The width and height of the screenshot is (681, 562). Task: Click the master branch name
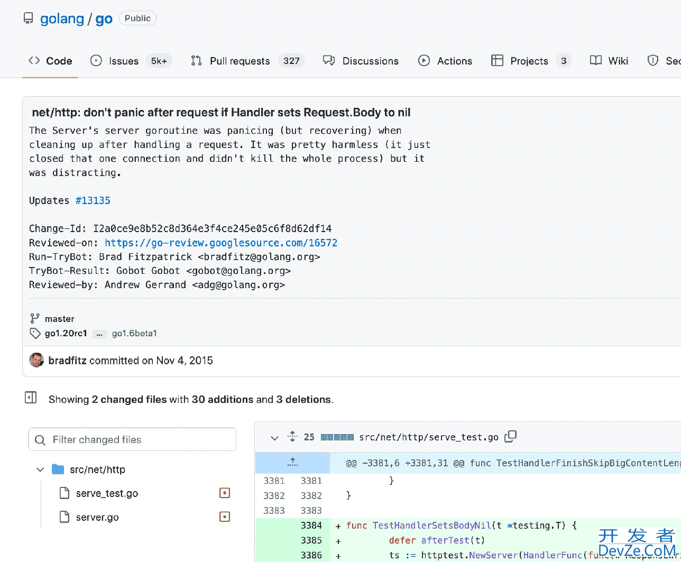[x=60, y=319]
